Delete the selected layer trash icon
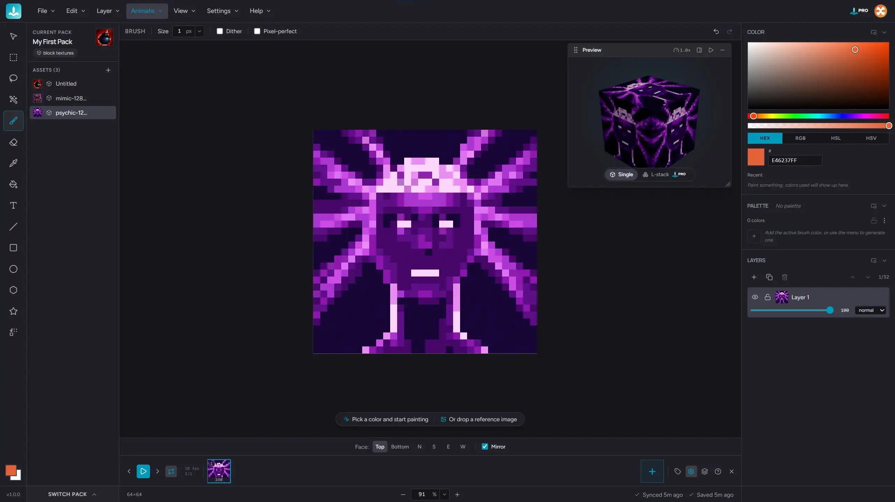Viewport: 895px width, 502px height. pos(785,277)
